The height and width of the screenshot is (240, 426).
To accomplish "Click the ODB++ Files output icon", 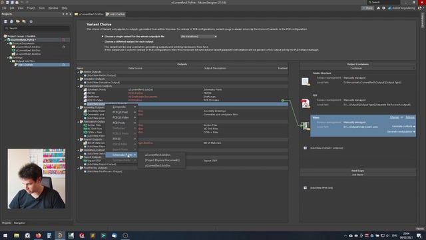I will 85,132.
